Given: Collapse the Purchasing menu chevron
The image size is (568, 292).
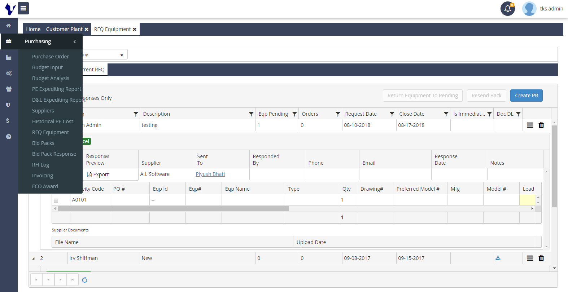Looking at the screenshot, I should pos(75,41).
